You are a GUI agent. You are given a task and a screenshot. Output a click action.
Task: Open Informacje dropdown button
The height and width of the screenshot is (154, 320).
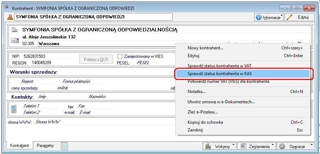point(269,17)
